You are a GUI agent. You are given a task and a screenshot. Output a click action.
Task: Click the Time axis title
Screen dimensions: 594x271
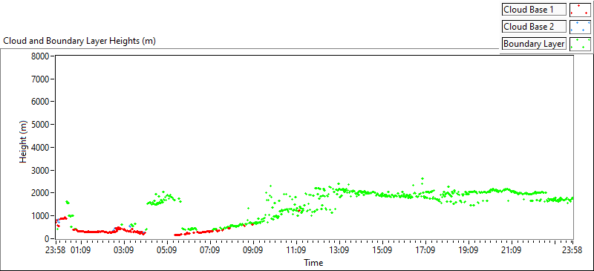pos(313,262)
